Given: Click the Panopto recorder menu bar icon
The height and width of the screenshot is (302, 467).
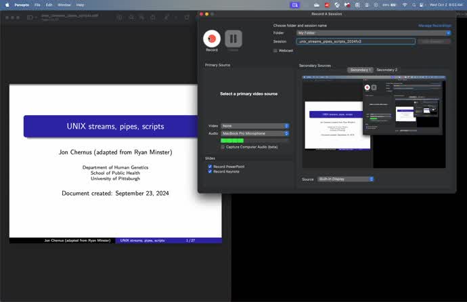Looking at the screenshot, I should click(294, 5).
